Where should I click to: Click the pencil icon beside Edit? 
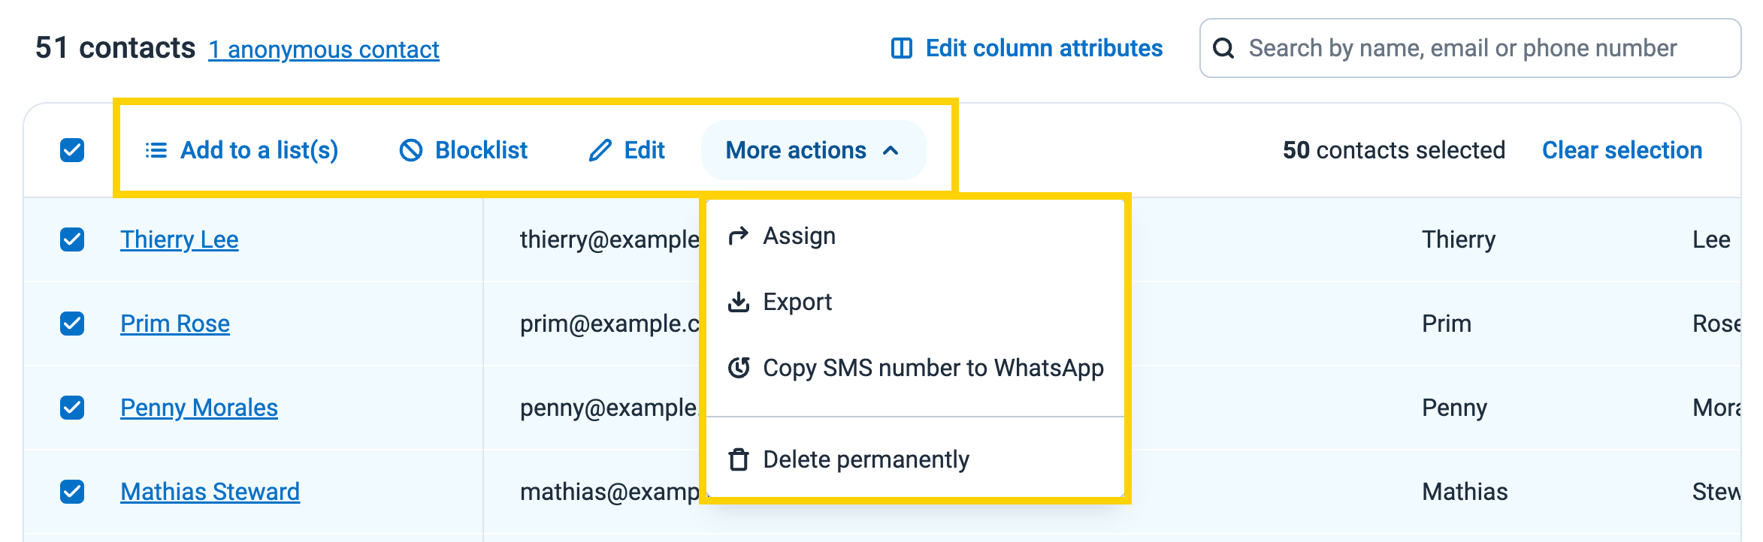(x=600, y=150)
